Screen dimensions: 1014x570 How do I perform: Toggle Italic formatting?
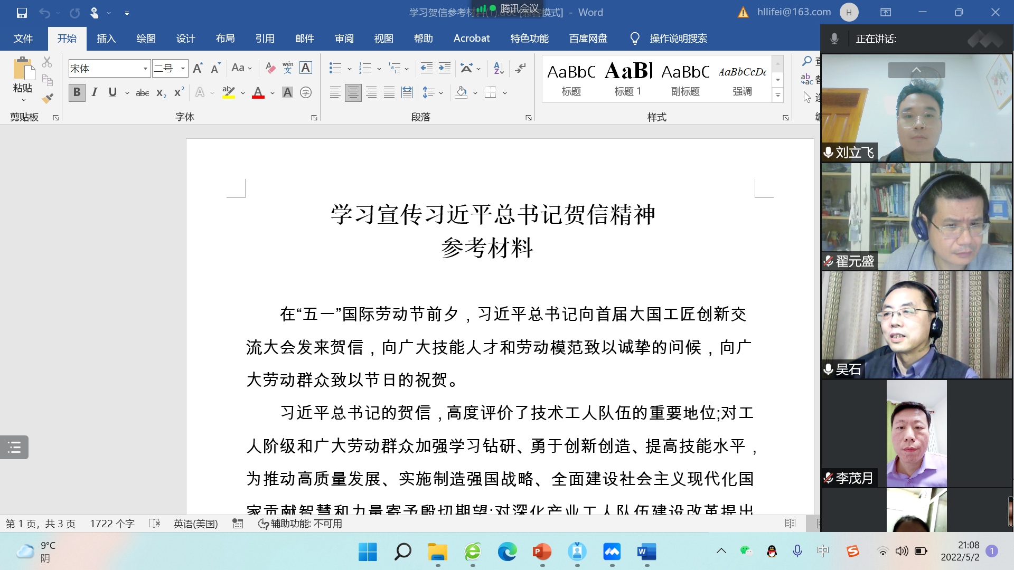(x=95, y=93)
